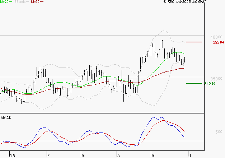Screen dimensions: 225x158
Task: Click the MACD panel label
Action: pyautogui.click(x=6, y=118)
